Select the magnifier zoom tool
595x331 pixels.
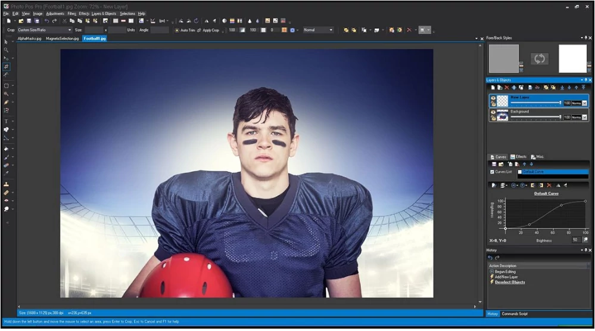(x=6, y=50)
